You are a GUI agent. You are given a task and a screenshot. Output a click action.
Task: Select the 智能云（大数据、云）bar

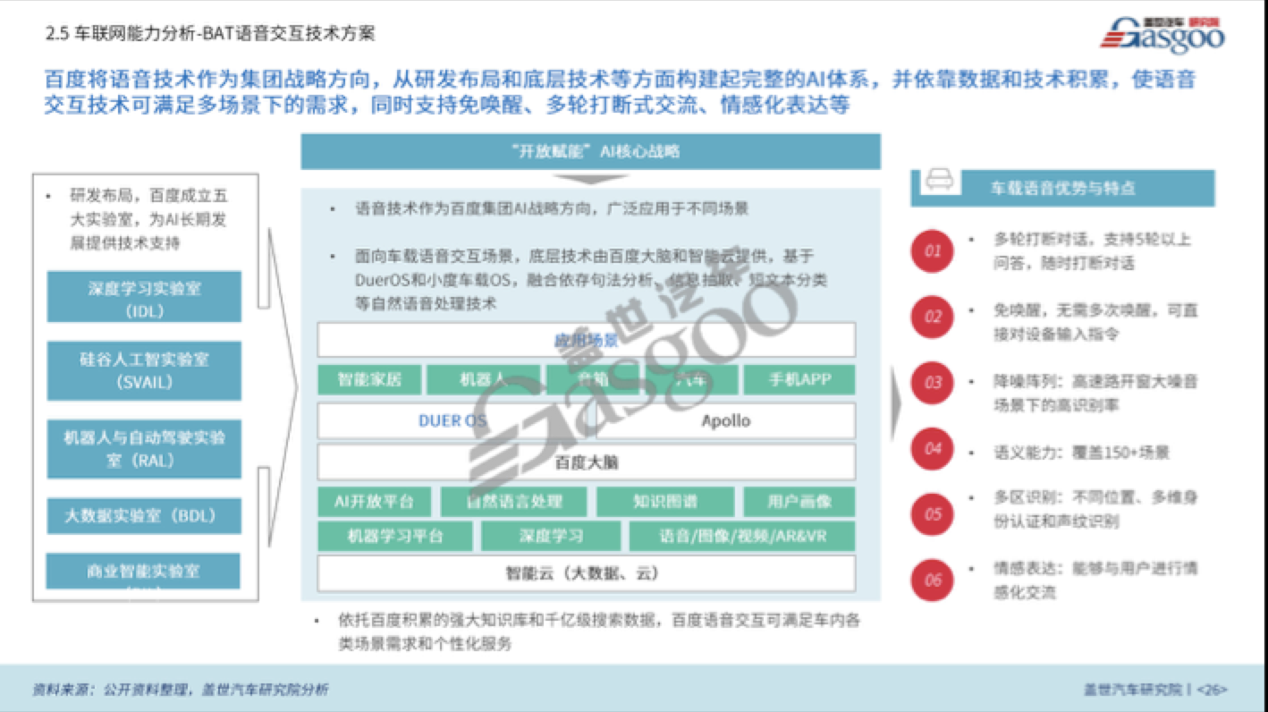(x=586, y=575)
